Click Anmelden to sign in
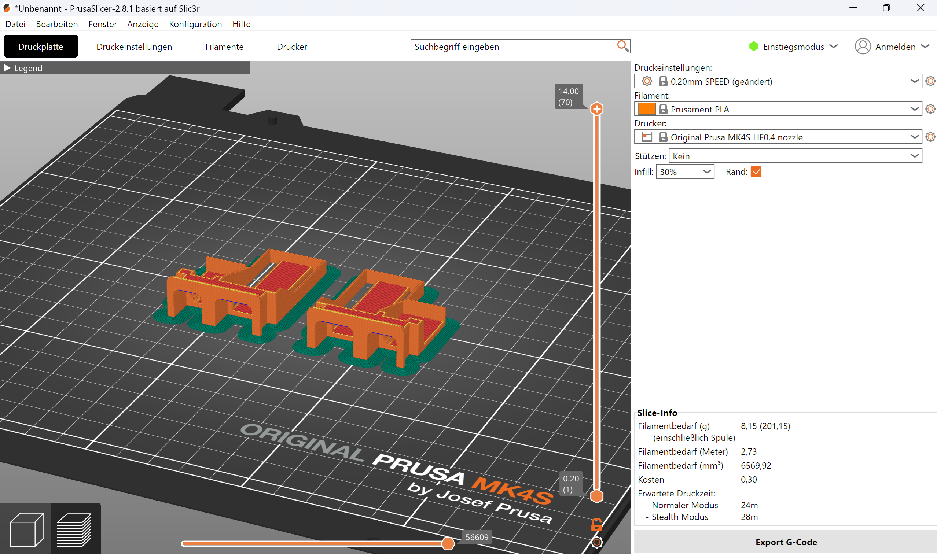Image resolution: width=937 pixels, height=554 pixels. pyautogui.click(x=894, y=47)
